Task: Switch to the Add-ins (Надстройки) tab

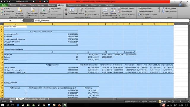Action: [x=110, y=5]
